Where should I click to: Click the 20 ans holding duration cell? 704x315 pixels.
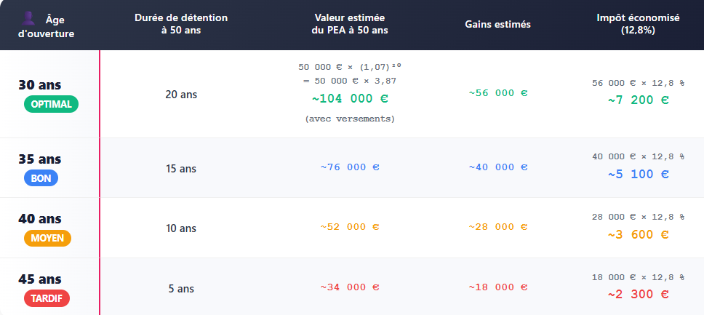(181, 94)
